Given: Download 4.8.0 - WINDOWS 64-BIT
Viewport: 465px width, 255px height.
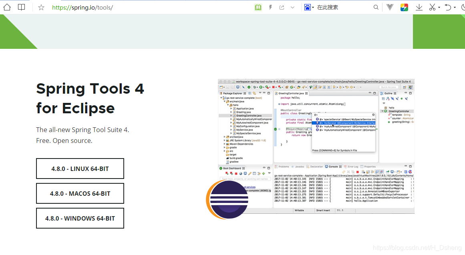Looking at the screenshot, I should pyautogui.click(x=80, y=218).
